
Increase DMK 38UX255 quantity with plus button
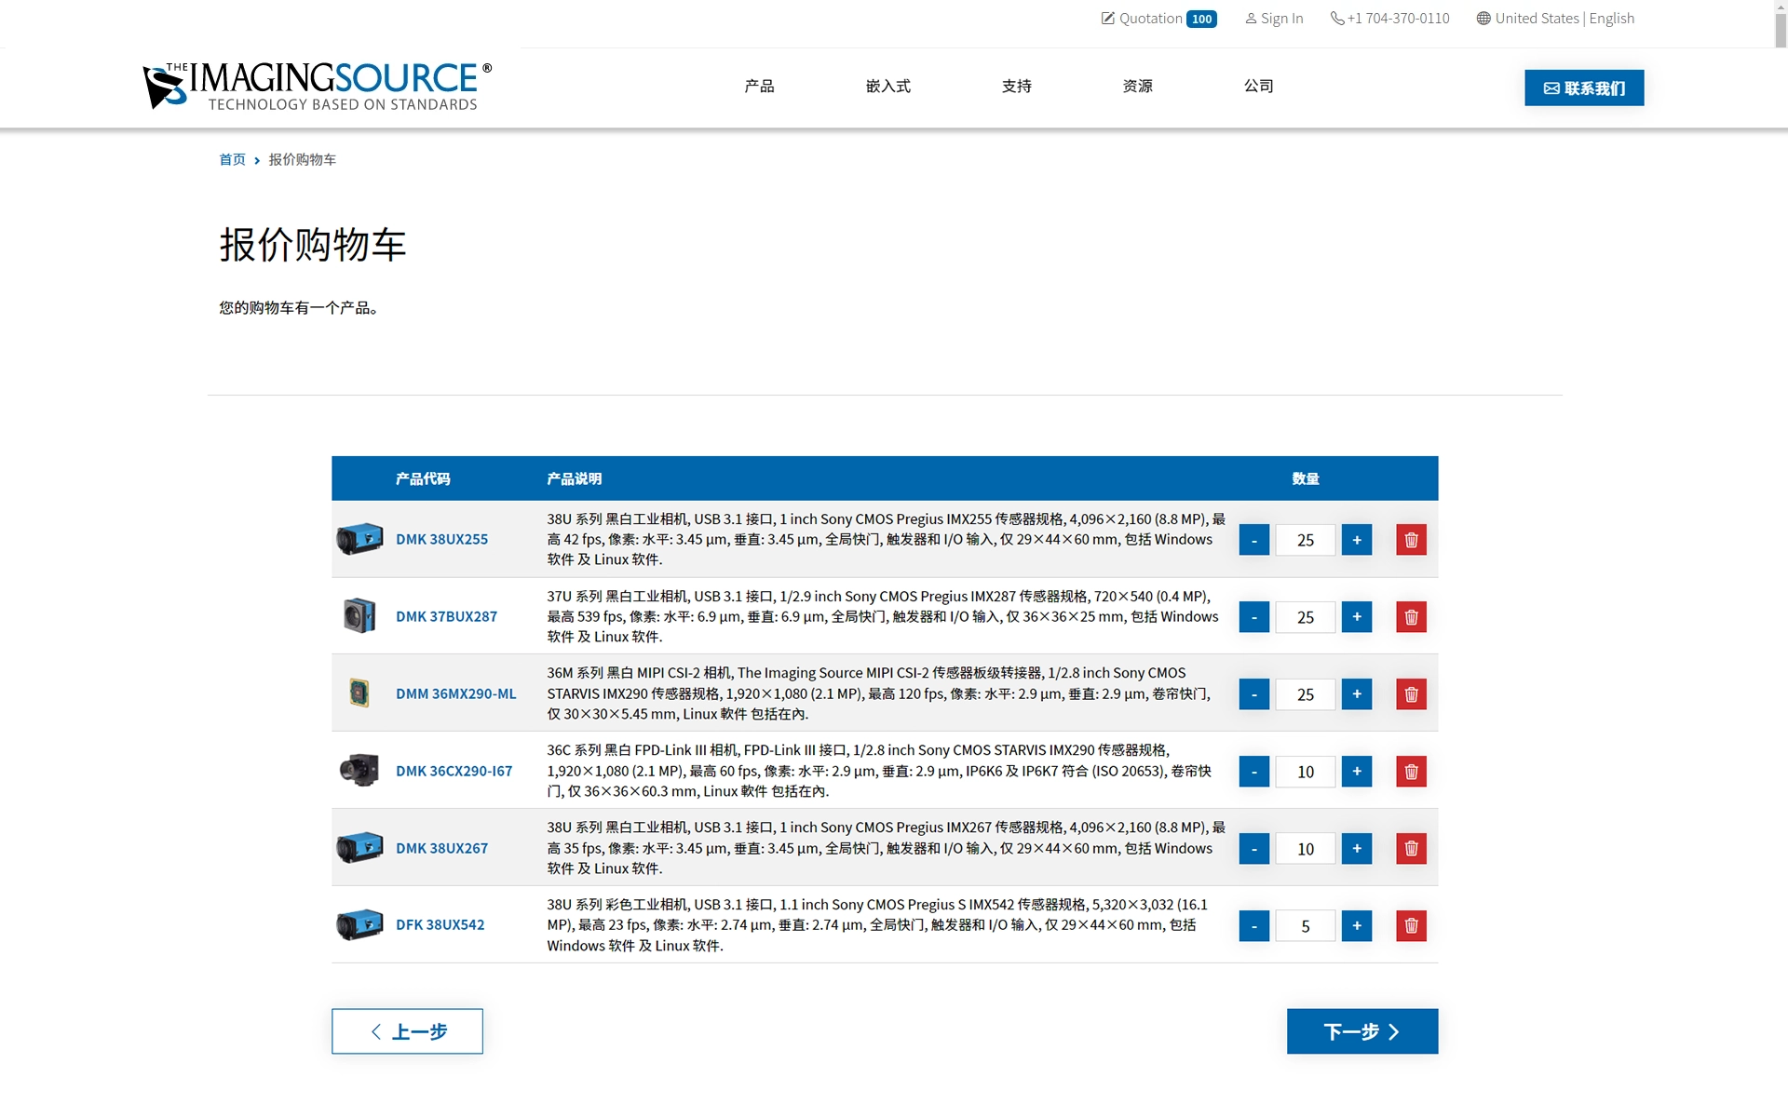click(x=1357, y=539)
